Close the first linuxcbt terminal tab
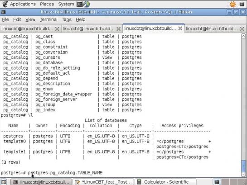This screenshot has height=185, width=247. pyautogui.click(x=57, y=29)
